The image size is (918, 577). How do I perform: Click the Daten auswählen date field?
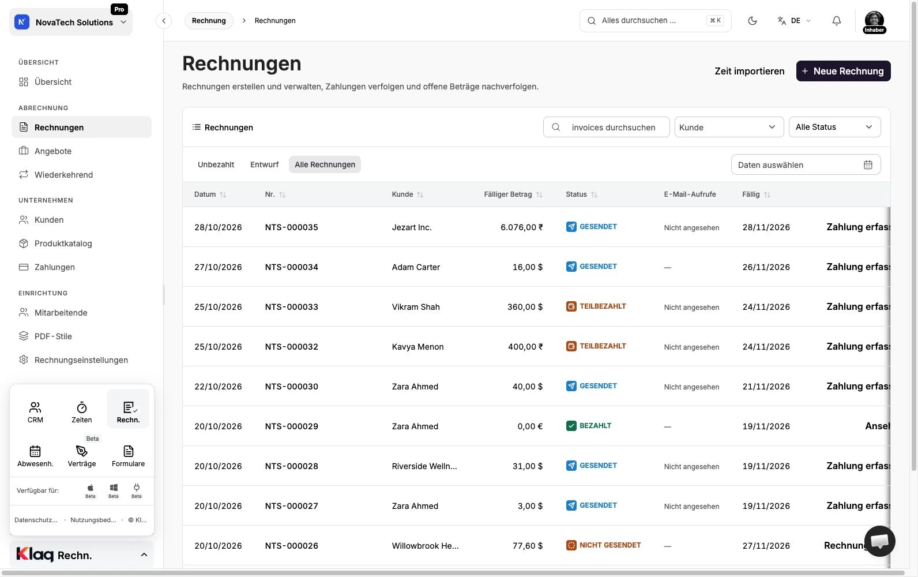pos(806,165)
